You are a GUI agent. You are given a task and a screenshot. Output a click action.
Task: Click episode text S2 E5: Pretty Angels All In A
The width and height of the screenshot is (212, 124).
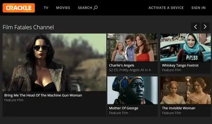click(130, 70)
